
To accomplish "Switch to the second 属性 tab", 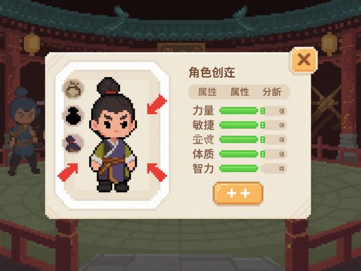I will pos(240,92).
